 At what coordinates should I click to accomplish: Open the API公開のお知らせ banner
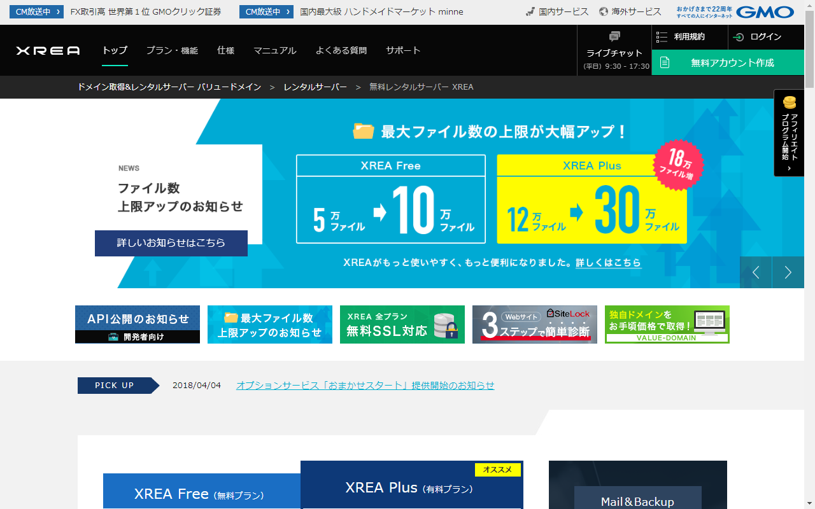pyautogui.click(x=138, y=324)
